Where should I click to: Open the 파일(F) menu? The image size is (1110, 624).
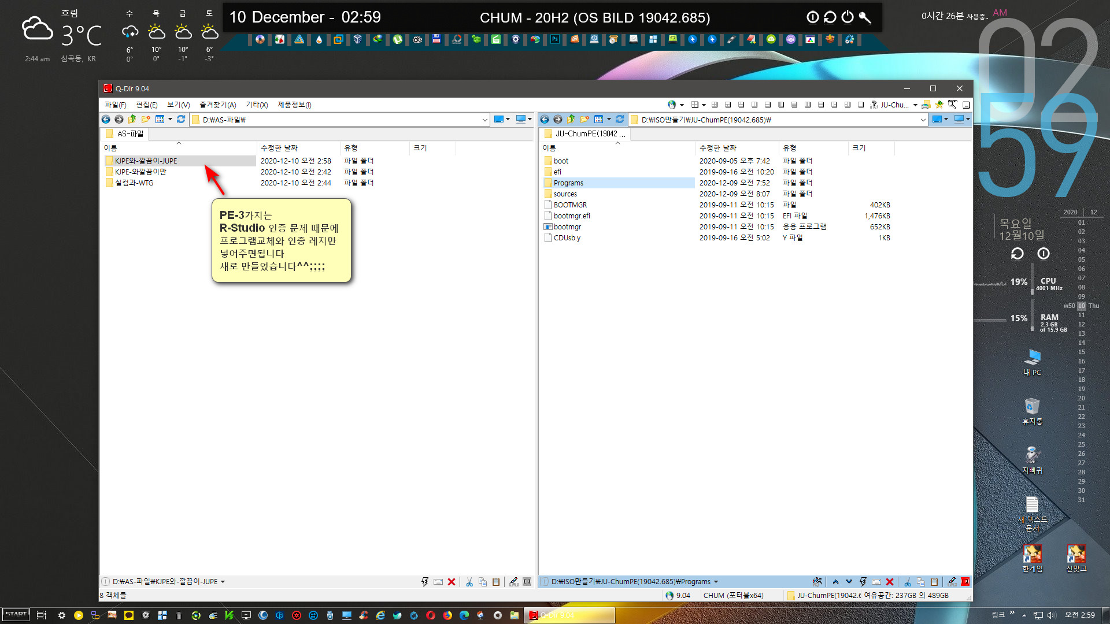tap(115, 105)
